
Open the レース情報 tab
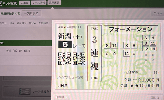click(39, 3)
